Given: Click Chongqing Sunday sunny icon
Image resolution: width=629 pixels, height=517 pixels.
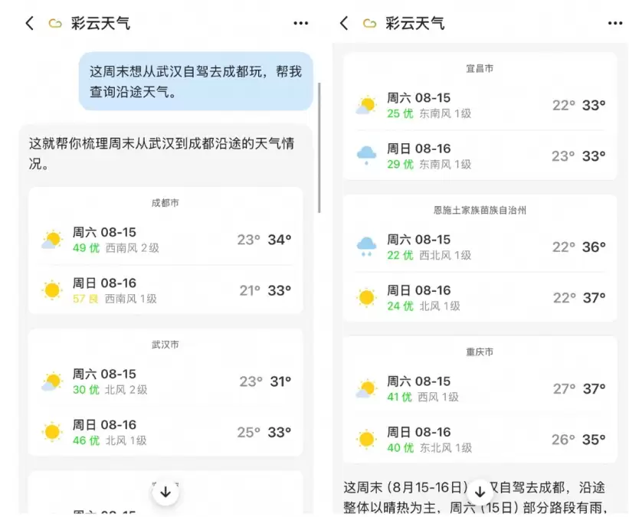Looking at the screenshot, I should [366, 439].
